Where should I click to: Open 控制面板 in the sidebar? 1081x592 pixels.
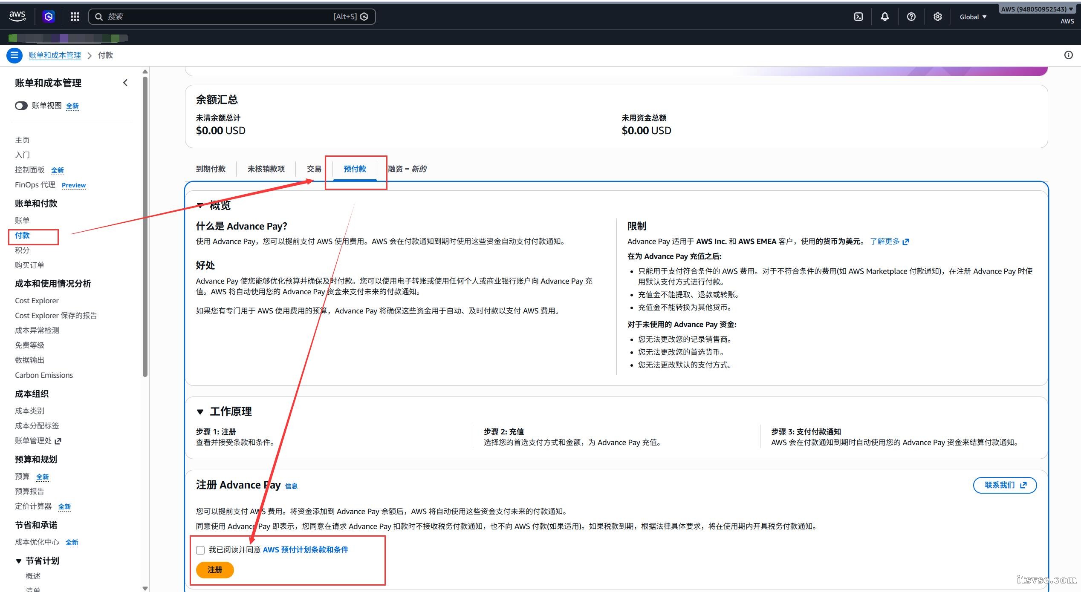click(30, 170)
